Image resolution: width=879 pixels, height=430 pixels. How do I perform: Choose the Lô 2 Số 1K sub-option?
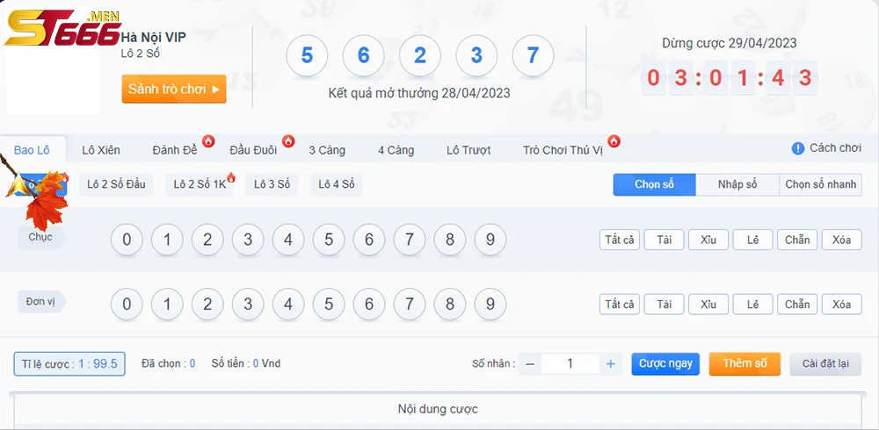200,184
